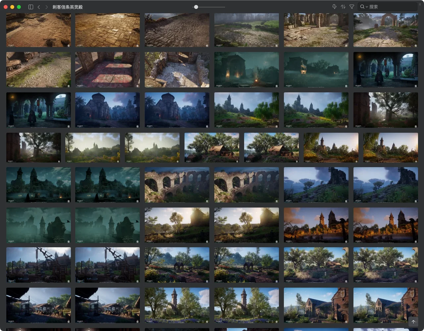Screen dimensions: 424x331
Task: Open the filter funnel icon
Action: [352, 7]
